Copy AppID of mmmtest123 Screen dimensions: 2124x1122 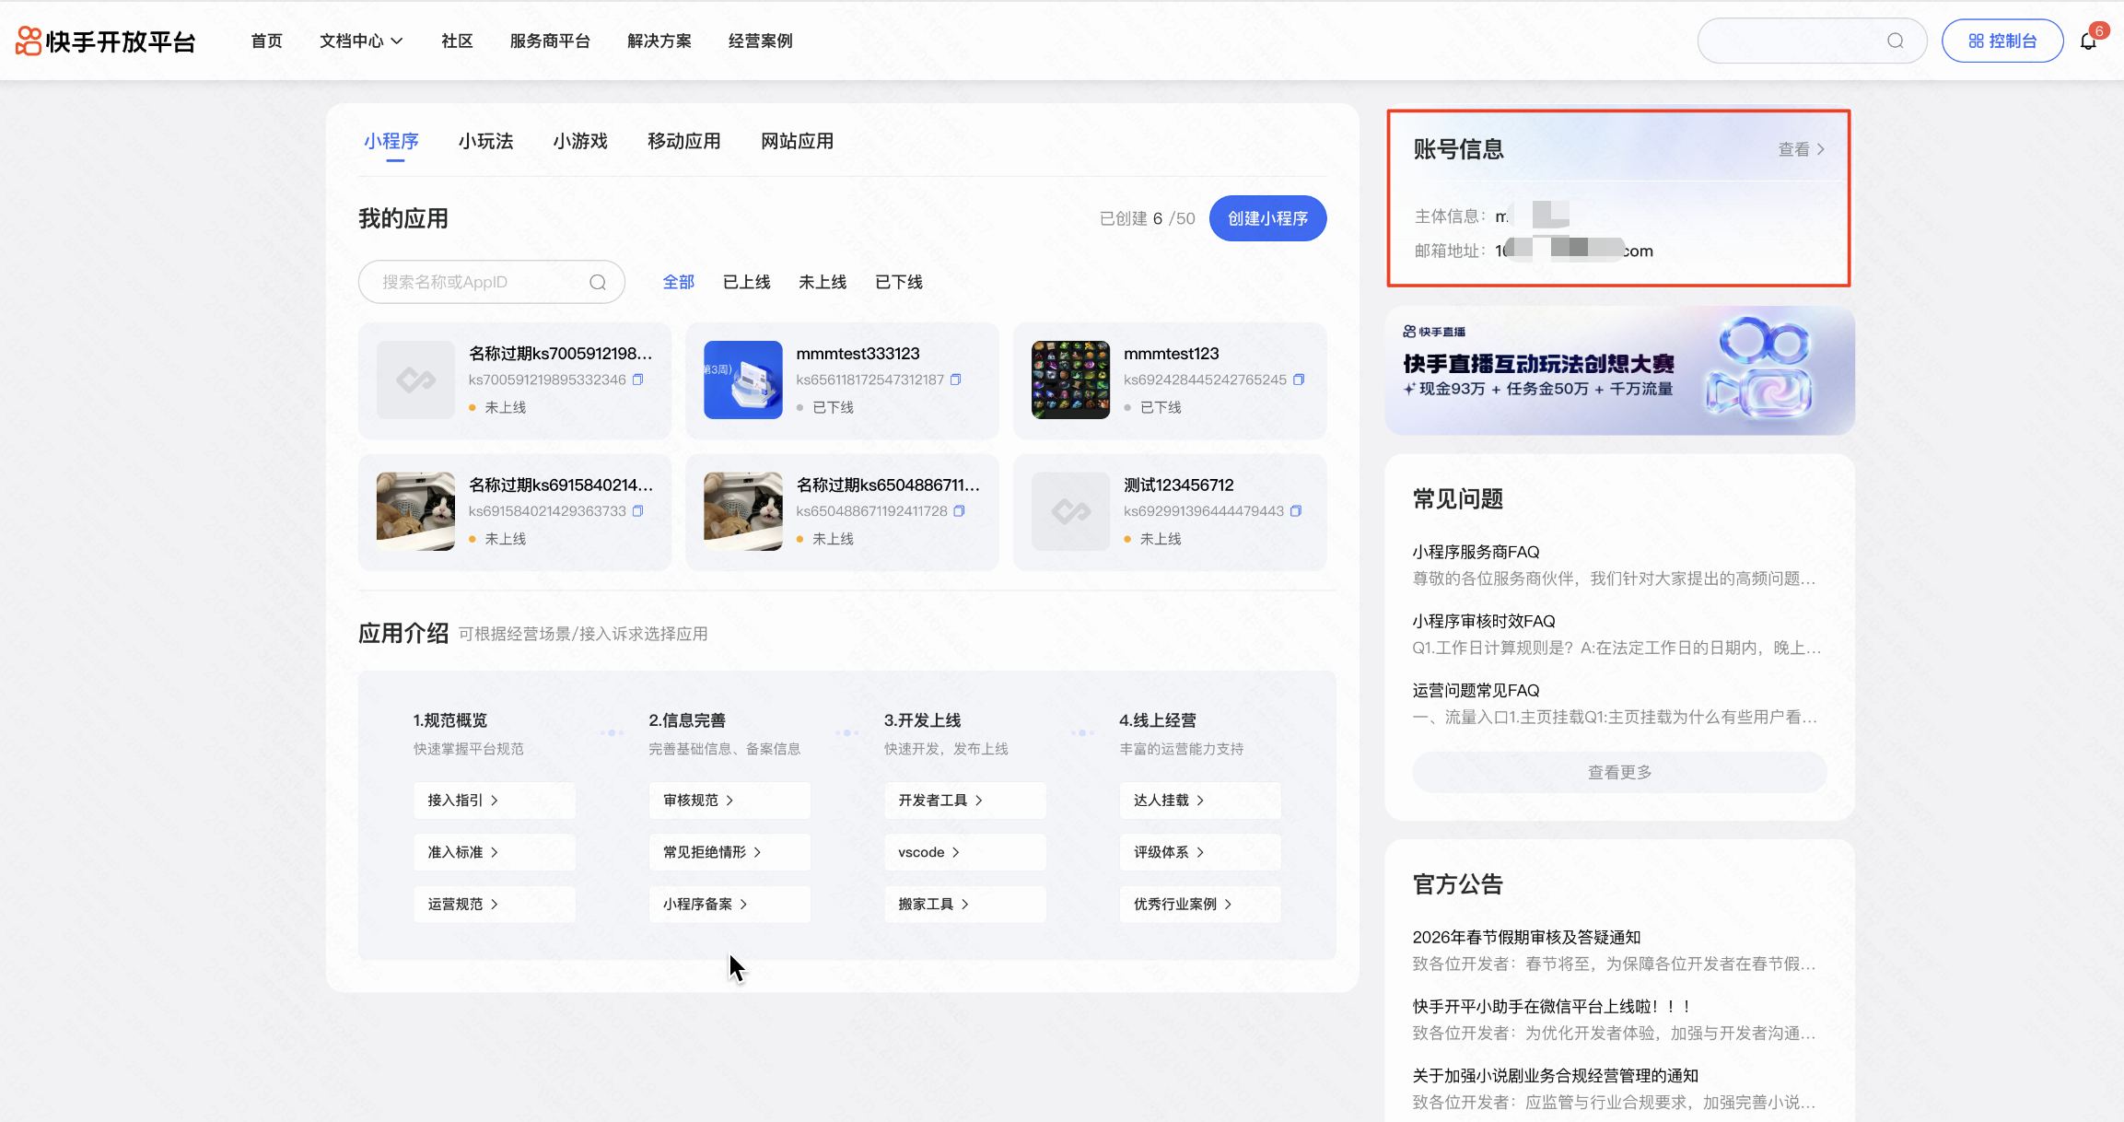coord(1299,380)
